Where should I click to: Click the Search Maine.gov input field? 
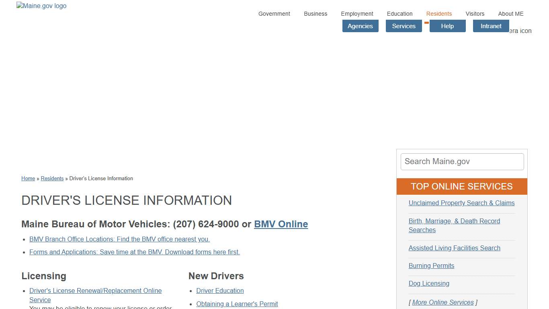click(x=462, y=161)
